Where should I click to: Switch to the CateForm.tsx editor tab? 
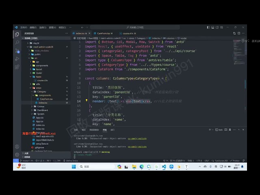point(105,33)
